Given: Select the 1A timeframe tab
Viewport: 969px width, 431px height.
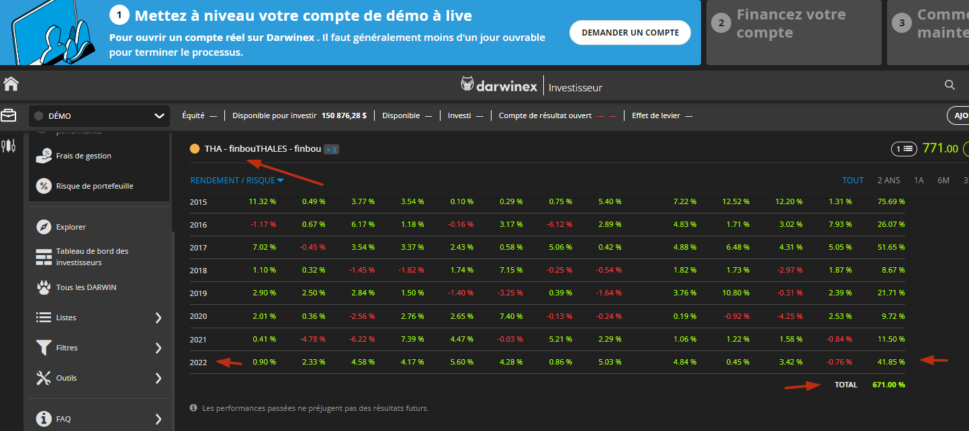Looking at the screenshot, I should (x=919, y=180).
